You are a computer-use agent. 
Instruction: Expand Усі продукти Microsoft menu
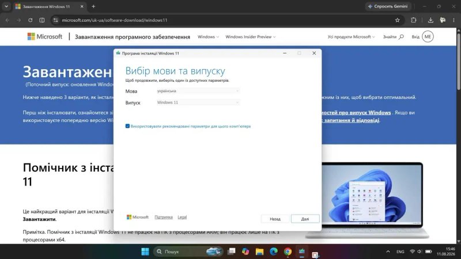point(352,37)
